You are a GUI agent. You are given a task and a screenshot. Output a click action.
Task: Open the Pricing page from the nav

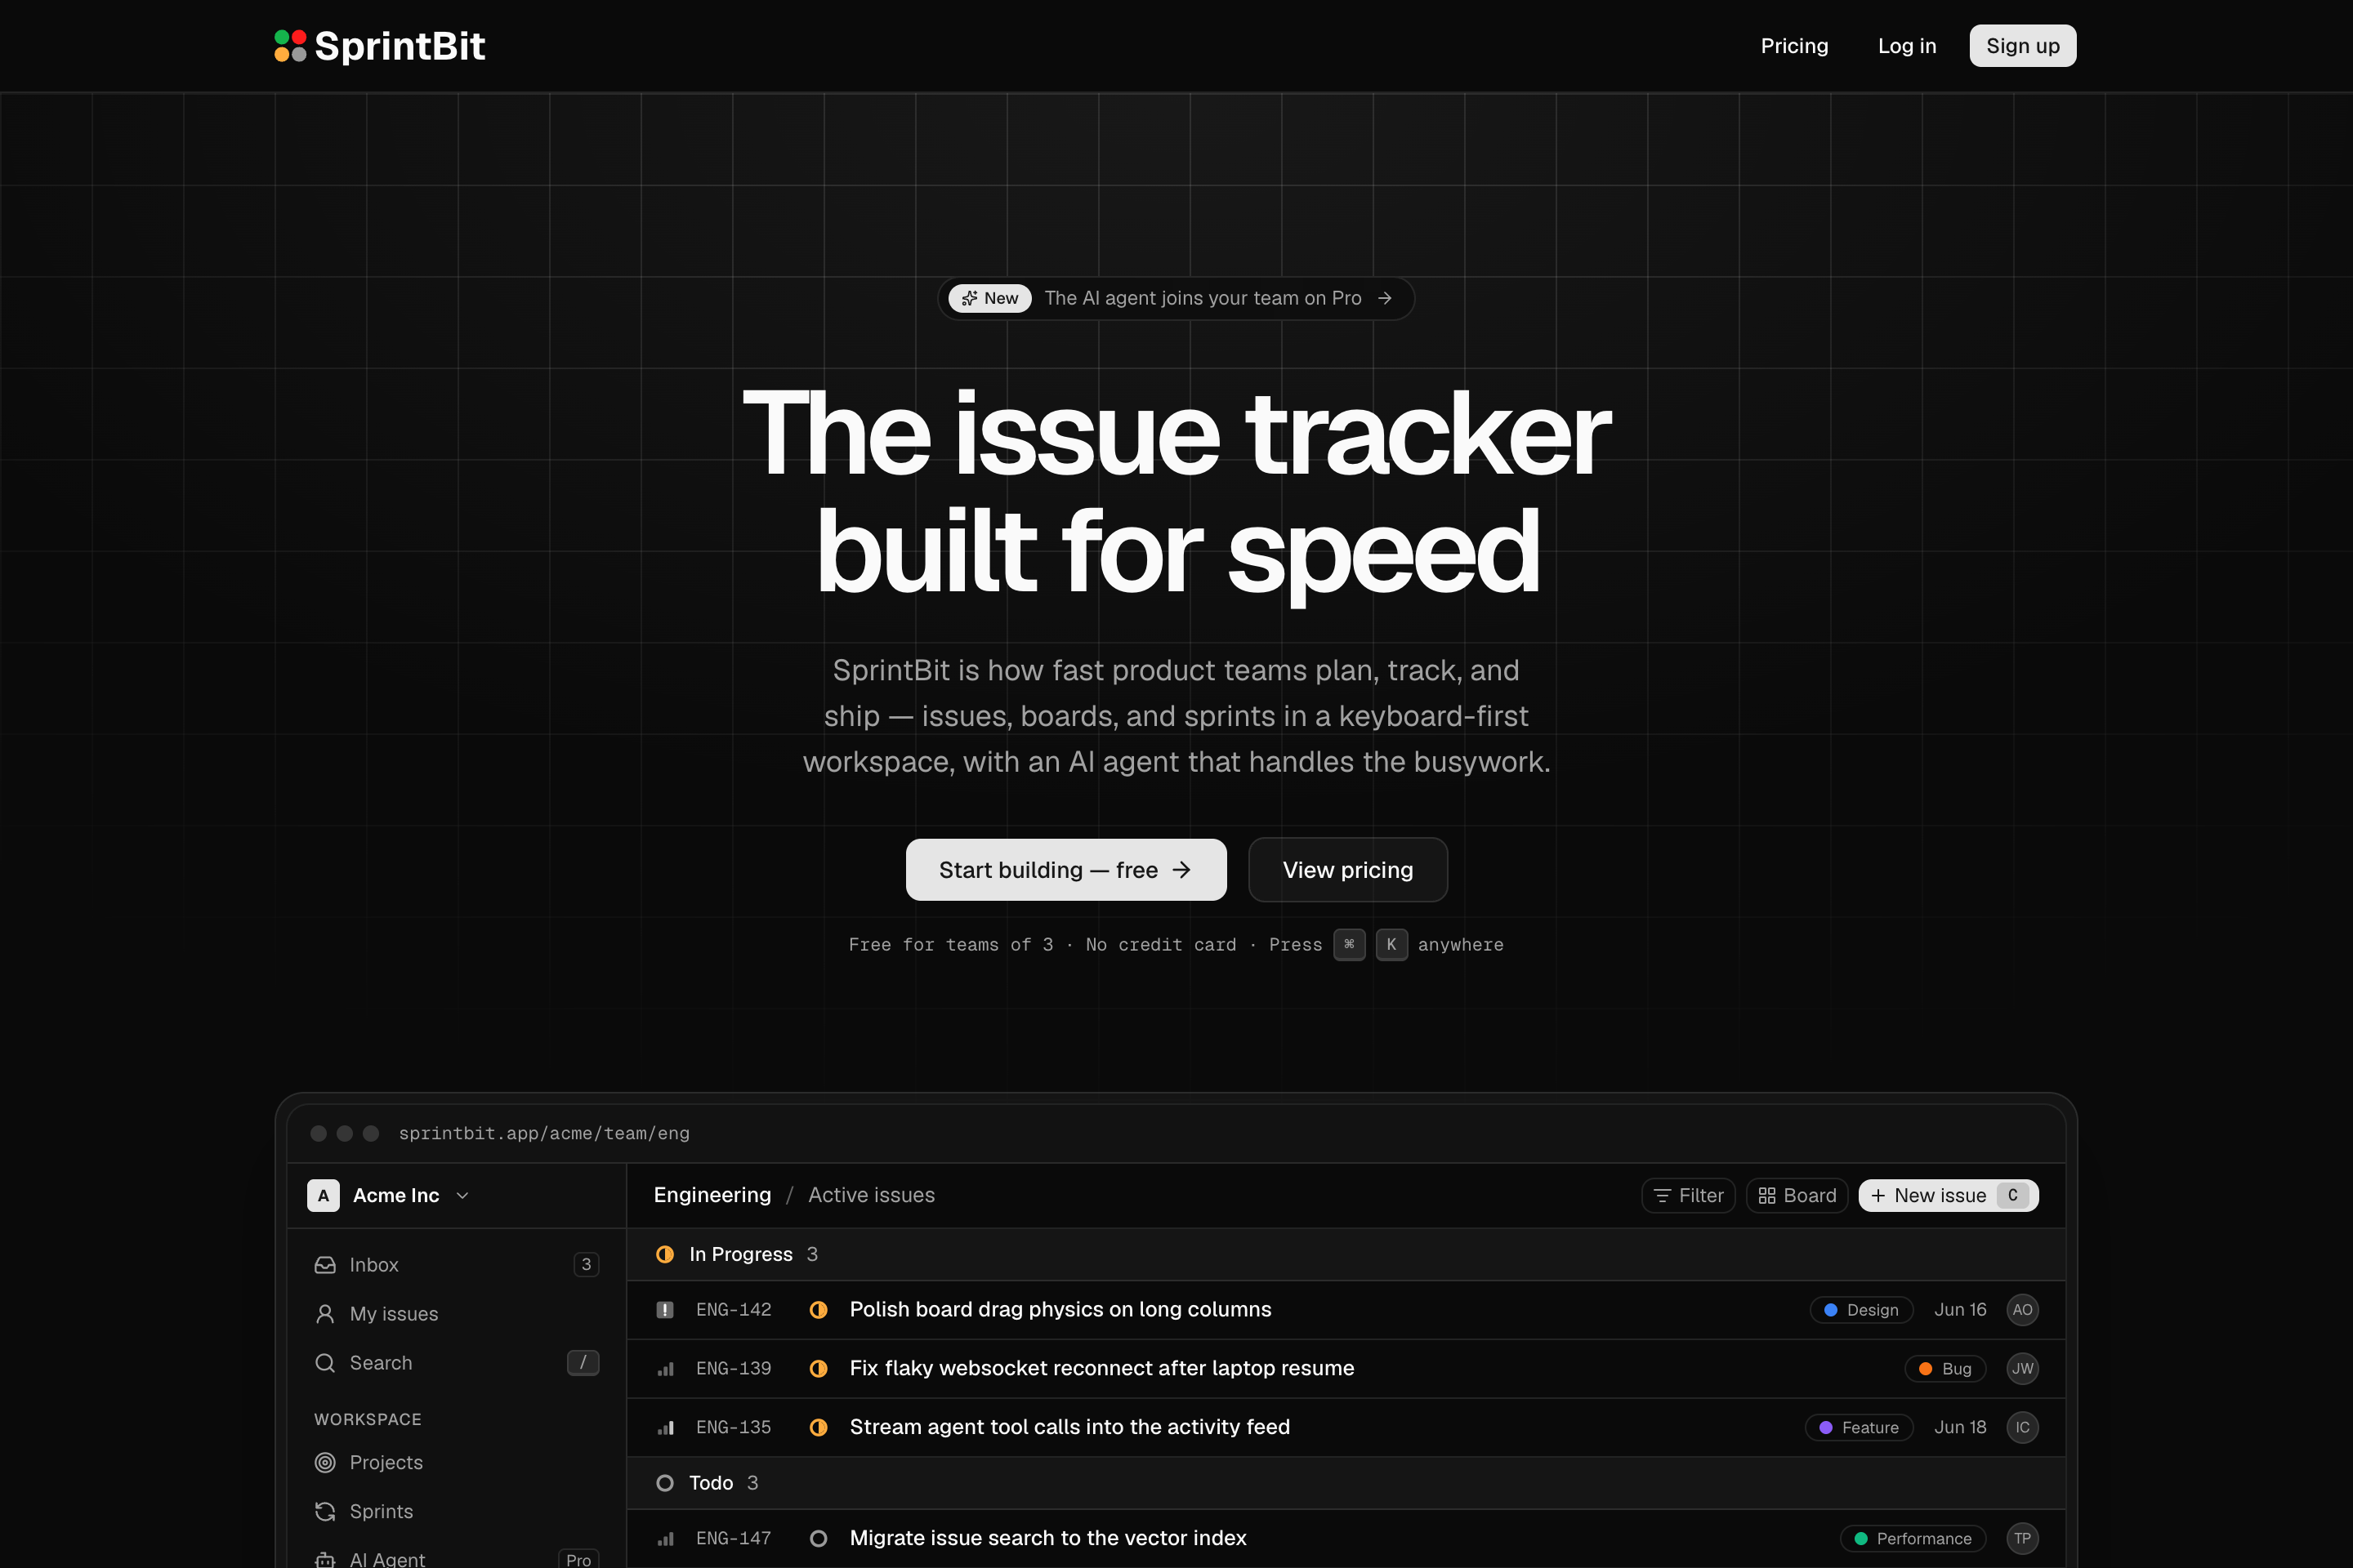point(1794,46)
